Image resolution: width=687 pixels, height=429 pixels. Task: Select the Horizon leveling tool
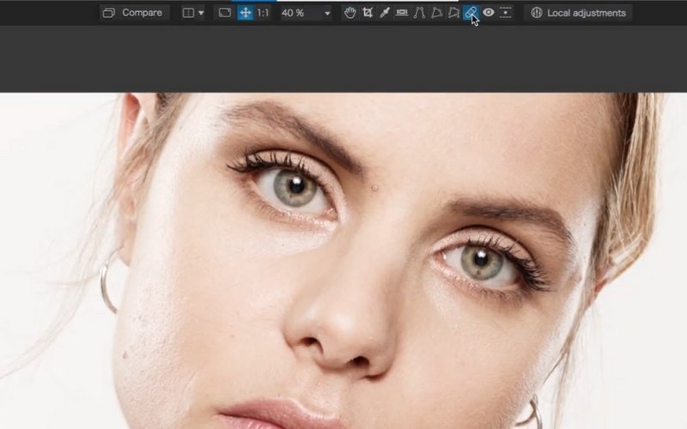pos(402,13)
